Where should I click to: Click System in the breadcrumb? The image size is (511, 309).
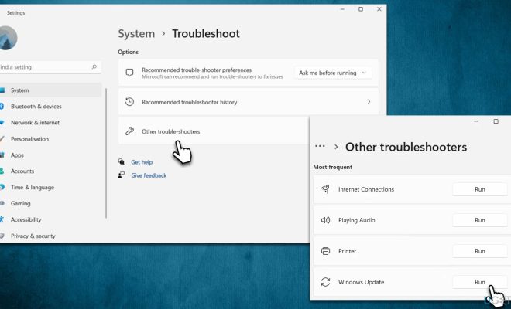[x=136, y=33]
